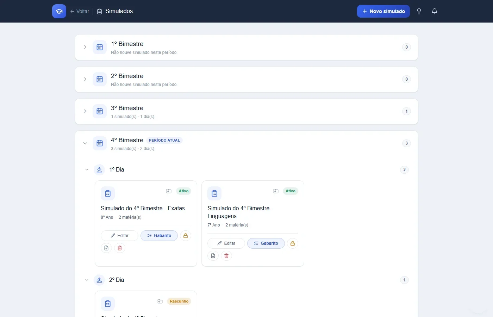The image size is (493, 317).
Task: Click the title 'Simulado do 4º Bimestre - Exatas'
Action: pyautogui.click(x=143, y=209)
